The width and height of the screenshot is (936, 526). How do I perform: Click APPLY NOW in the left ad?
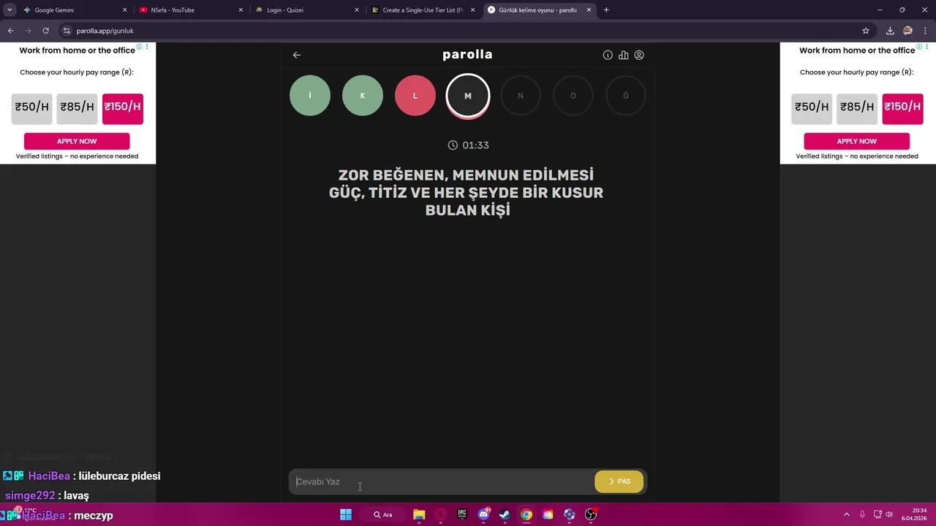pyautogui.click(x=77, y=141)
